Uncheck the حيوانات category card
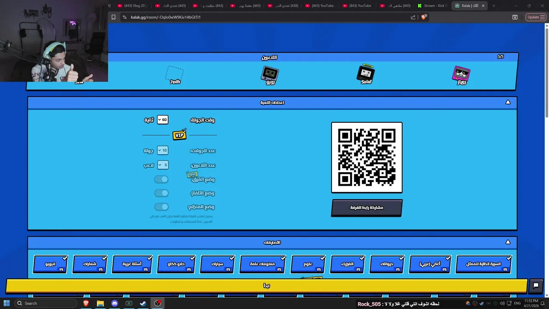 click(386, 264)
